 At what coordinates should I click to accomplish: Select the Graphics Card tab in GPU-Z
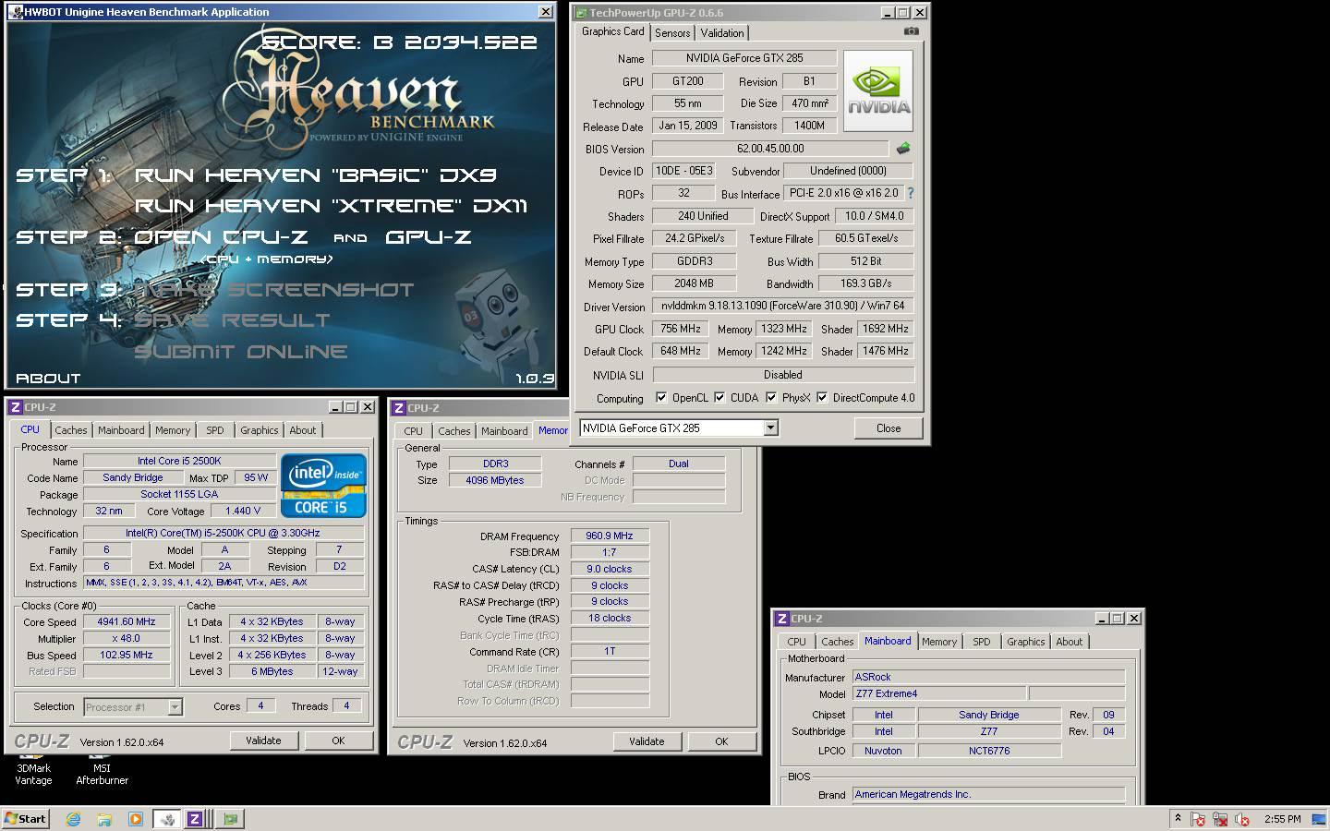pos(613,31)
